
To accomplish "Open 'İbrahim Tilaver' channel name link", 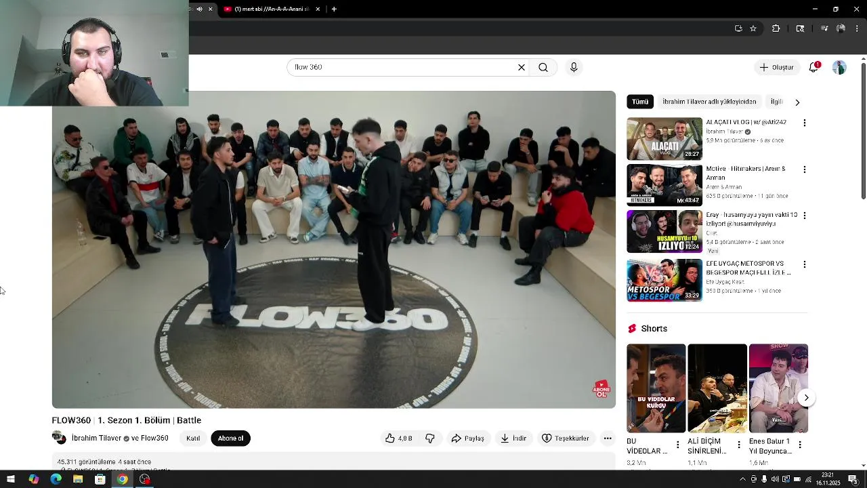I will pyautogui.click(x=96, y=439).
